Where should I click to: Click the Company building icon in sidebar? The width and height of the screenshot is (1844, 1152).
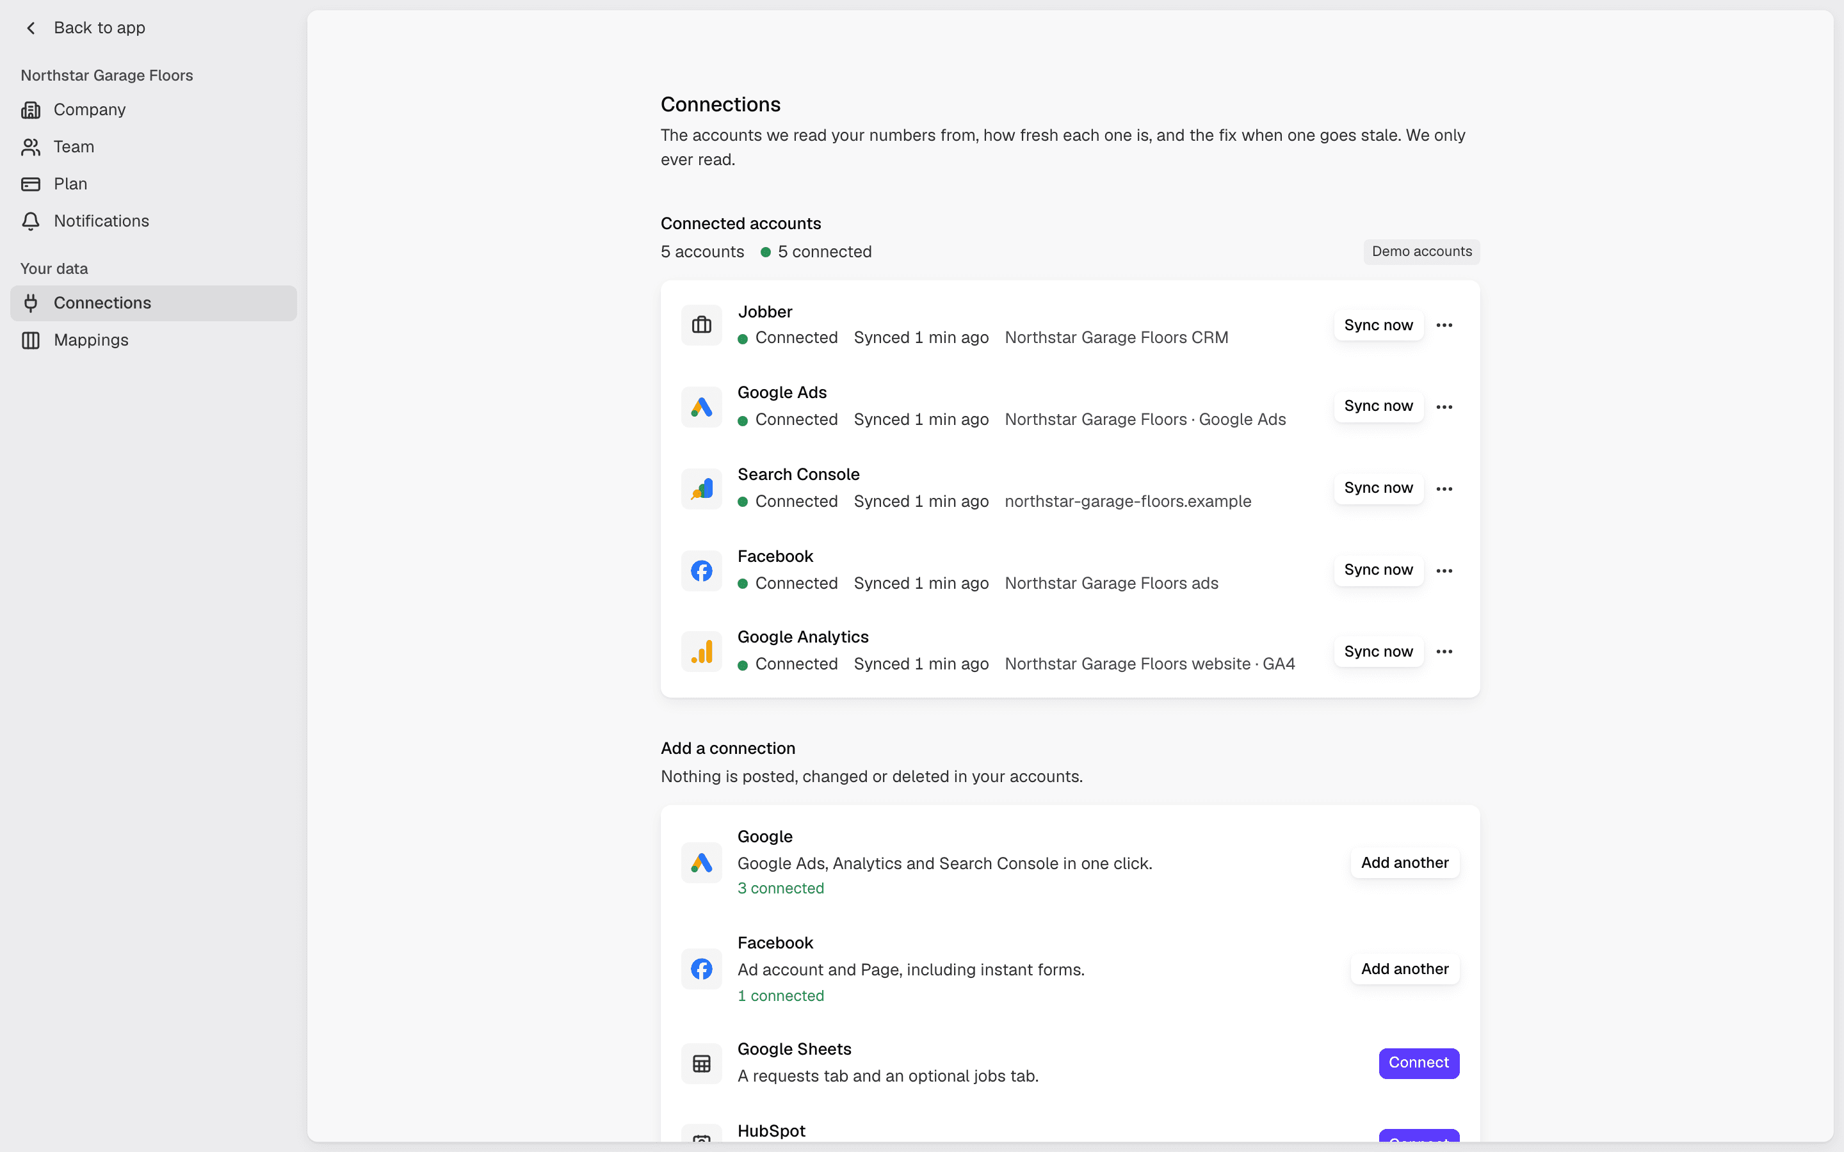[x=31, y=109]
